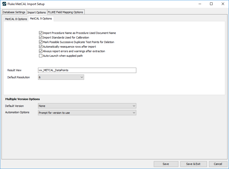Click the Save button

point(166,164)
